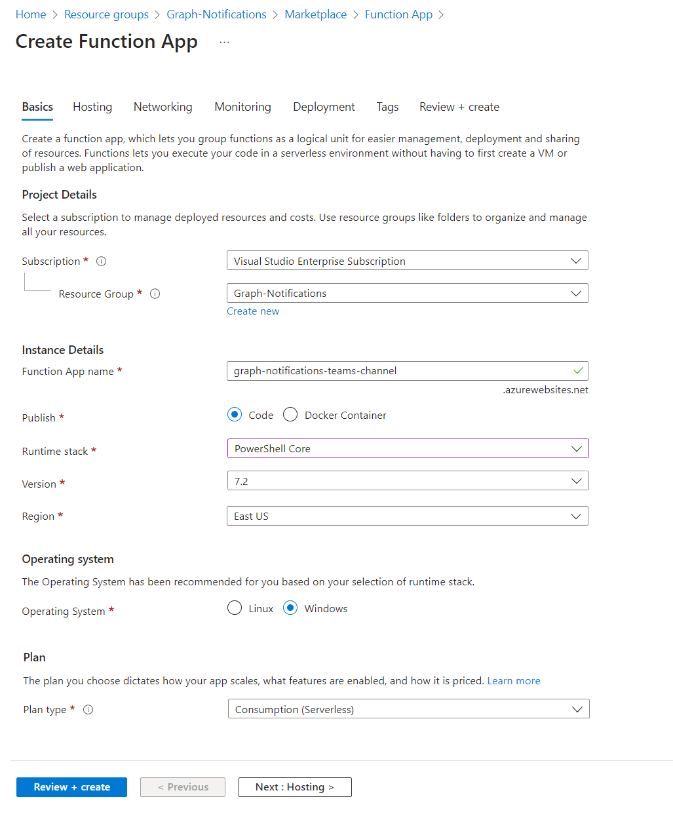673x818 pixels.
Task: Expand the Runtime stack dropdown
Action: click(x=407, y=449)
